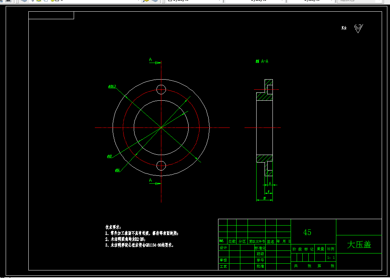Select the 重量 title block label
This screenshot has height=278, width=390.
320,249
